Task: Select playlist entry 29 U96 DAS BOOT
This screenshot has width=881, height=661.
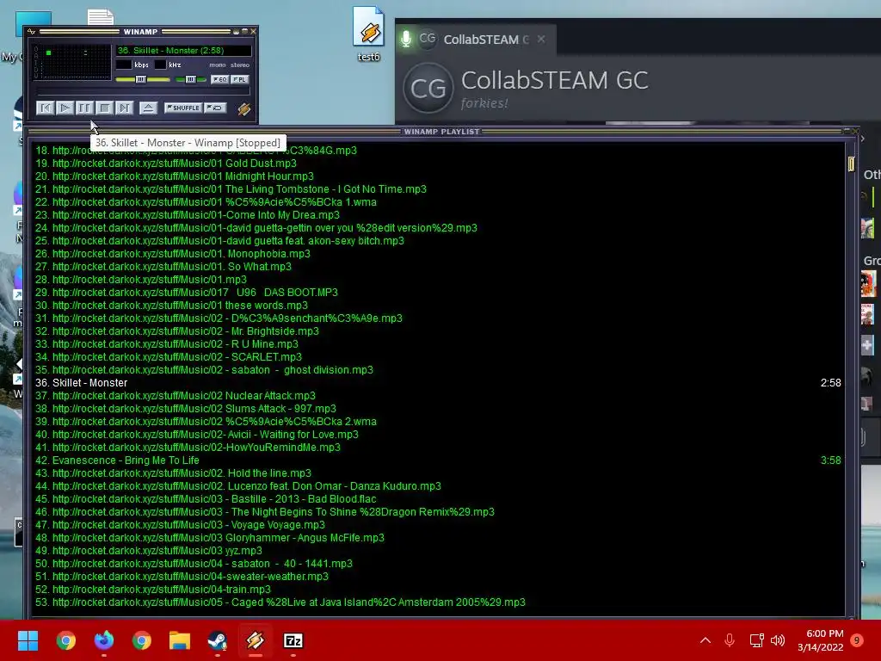Action: pos(438,293)
